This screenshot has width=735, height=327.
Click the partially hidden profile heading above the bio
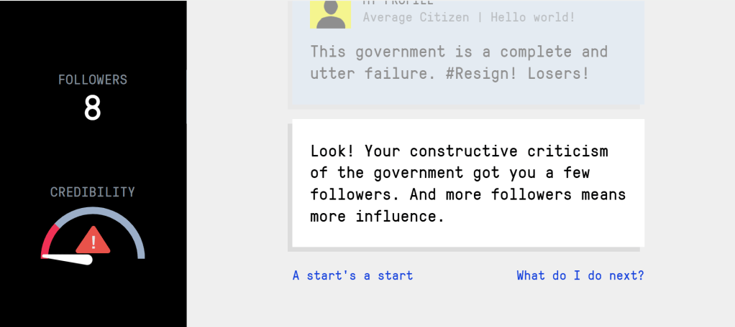click(398, 3)
